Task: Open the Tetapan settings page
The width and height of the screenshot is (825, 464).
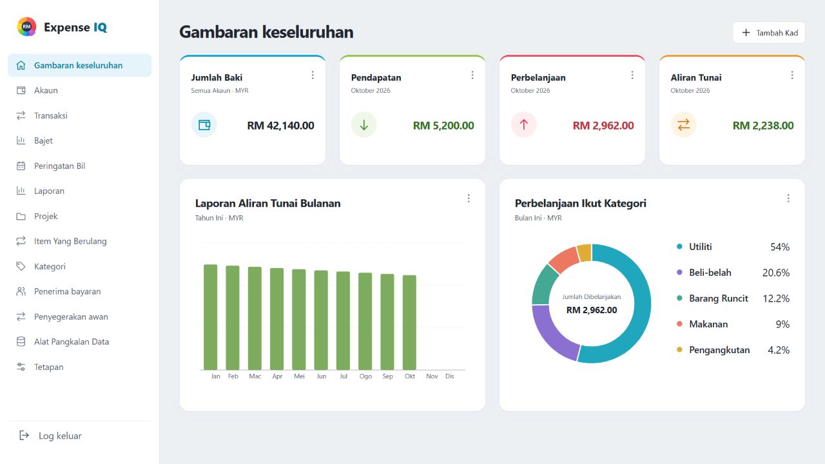Action: [x=80, y=367]
